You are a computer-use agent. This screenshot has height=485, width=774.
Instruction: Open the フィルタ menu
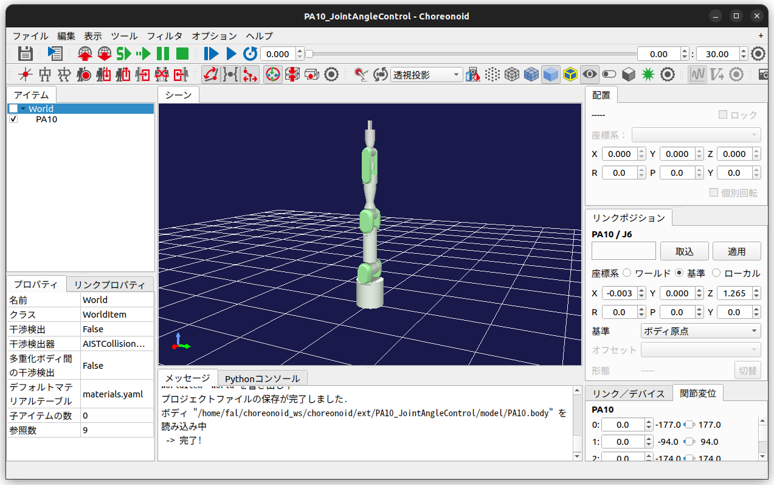164,36
